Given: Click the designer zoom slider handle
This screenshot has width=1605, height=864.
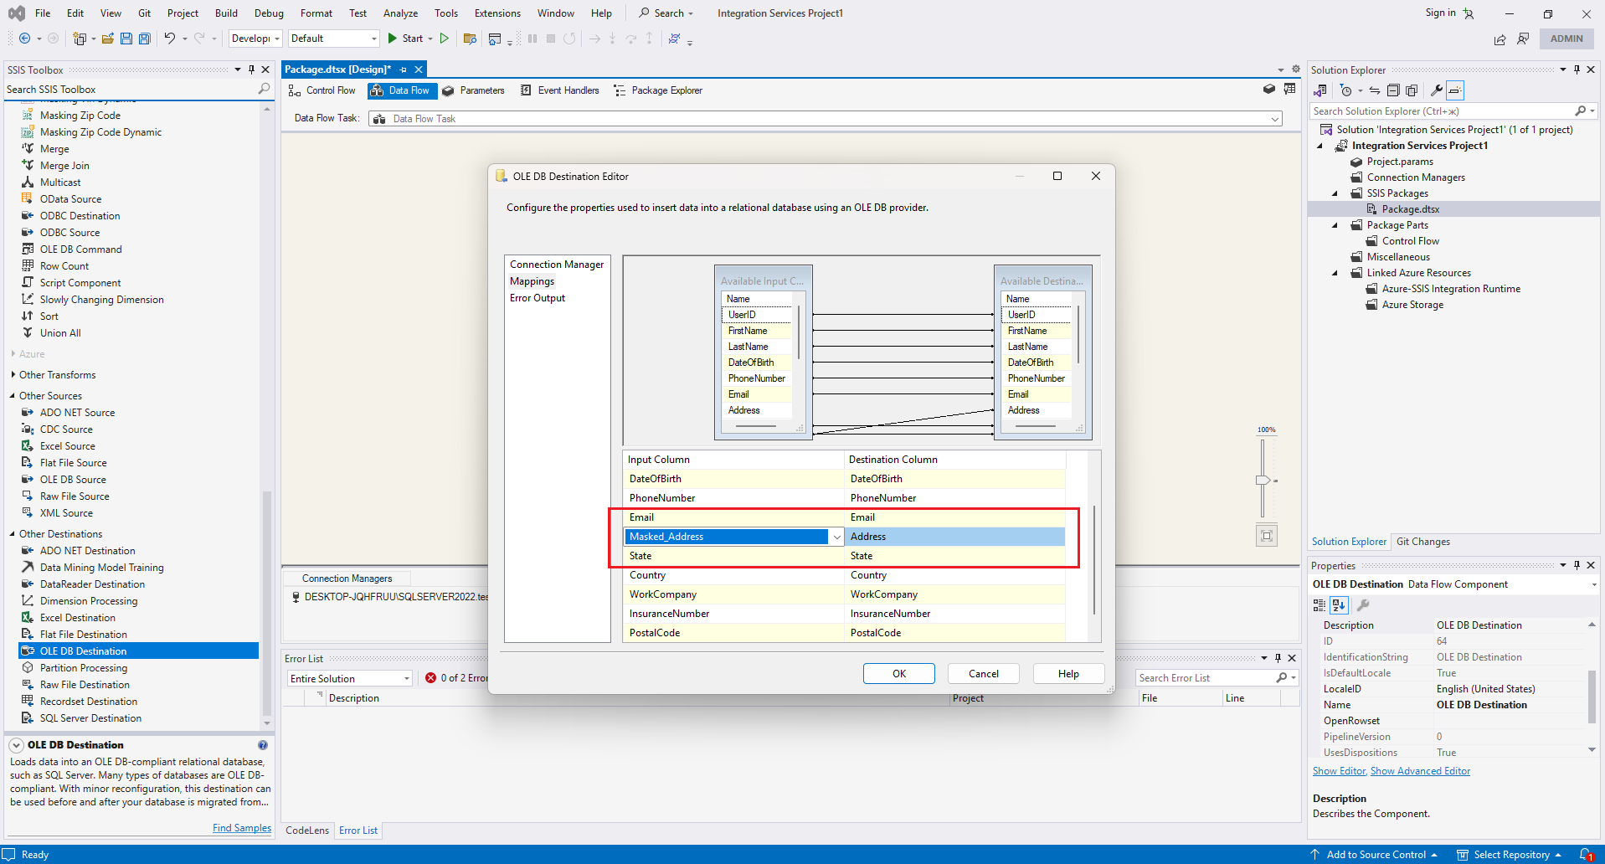Looking at the screenshot, I should tap(1263, 480).
